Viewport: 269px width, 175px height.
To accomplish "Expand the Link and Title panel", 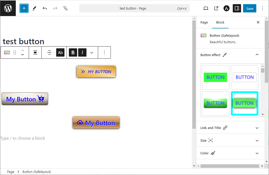I will [x=230, y=128].
